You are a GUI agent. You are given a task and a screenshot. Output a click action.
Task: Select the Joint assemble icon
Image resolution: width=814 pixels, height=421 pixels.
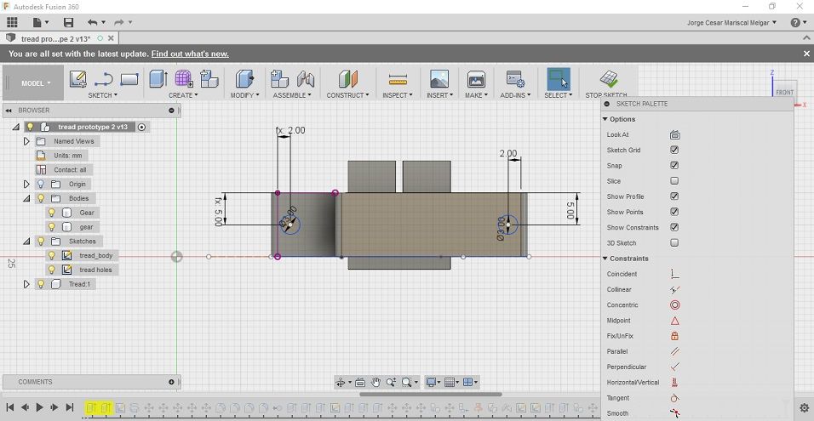[306, 79]
